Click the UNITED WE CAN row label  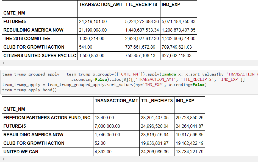(x=21, y=152)
